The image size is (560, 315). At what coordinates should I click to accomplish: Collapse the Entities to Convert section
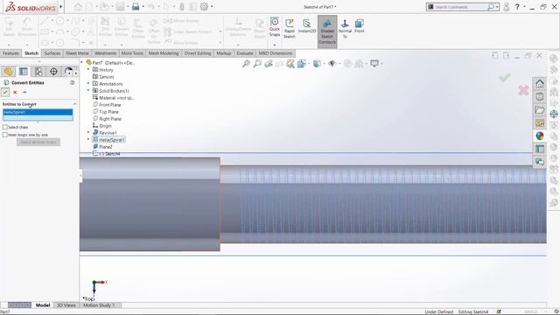tap(75, 104)
